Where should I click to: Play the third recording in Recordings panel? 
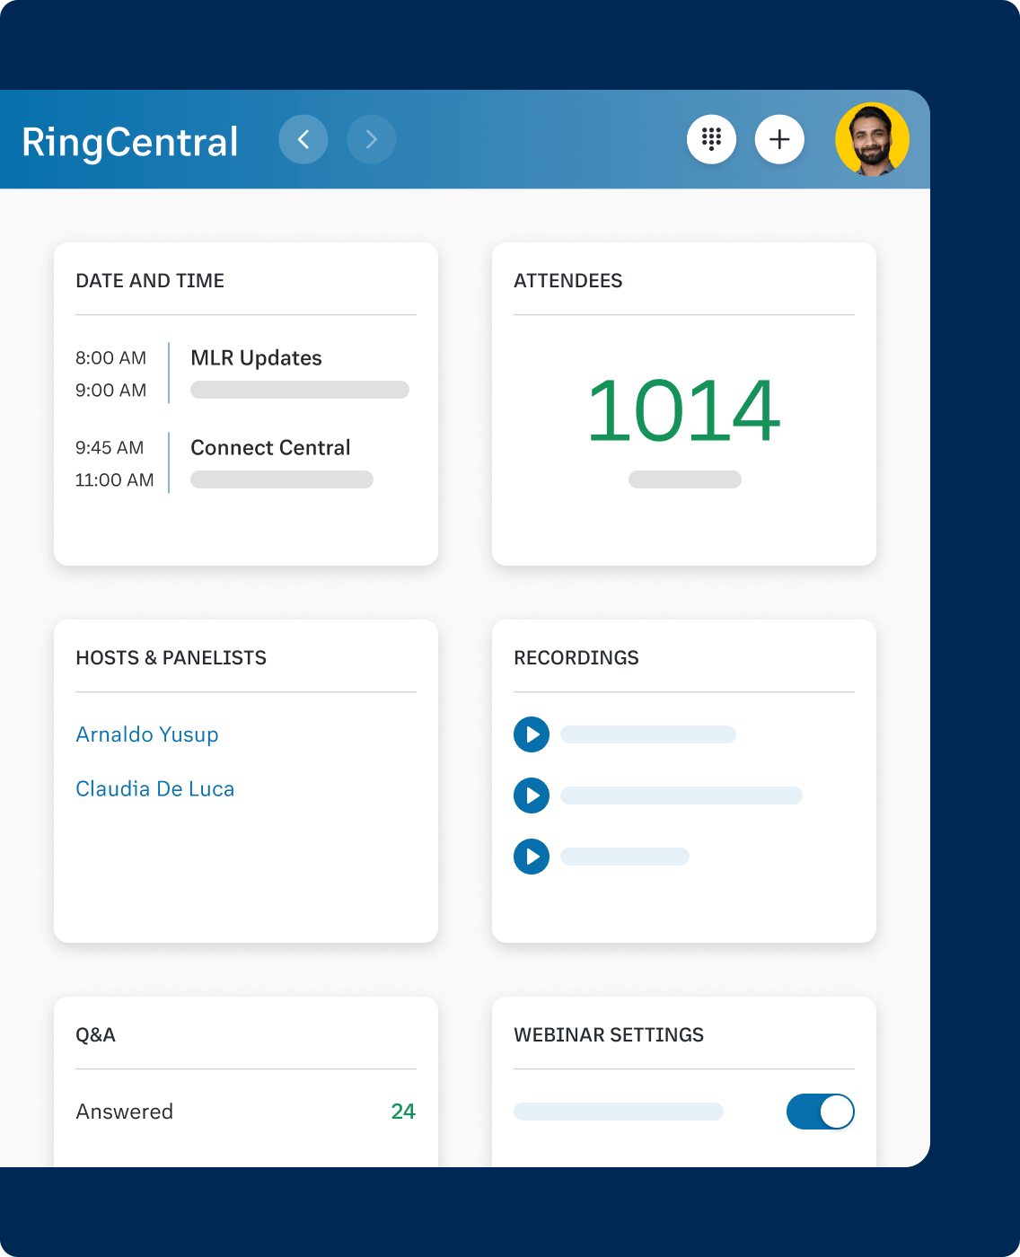[x=532, y=857]
